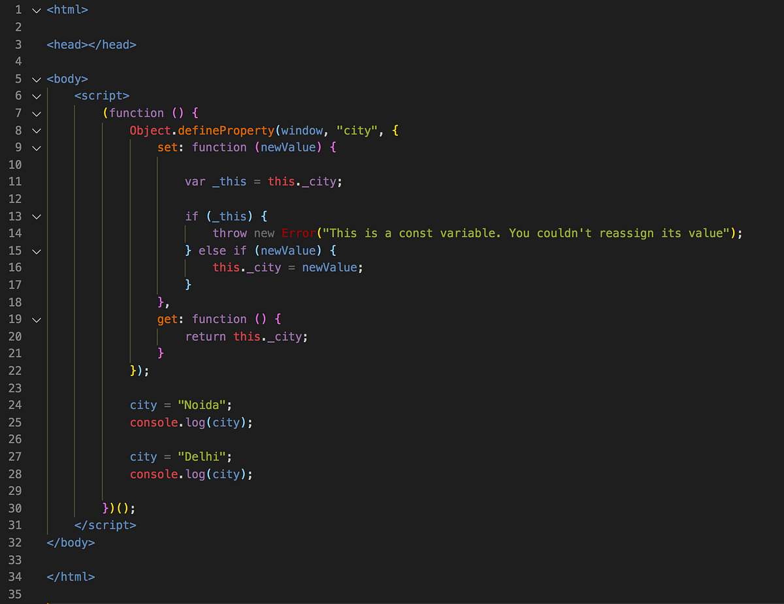Collapse the anonymous function on line 7
The image size is (784, 604).
point(36,113)
